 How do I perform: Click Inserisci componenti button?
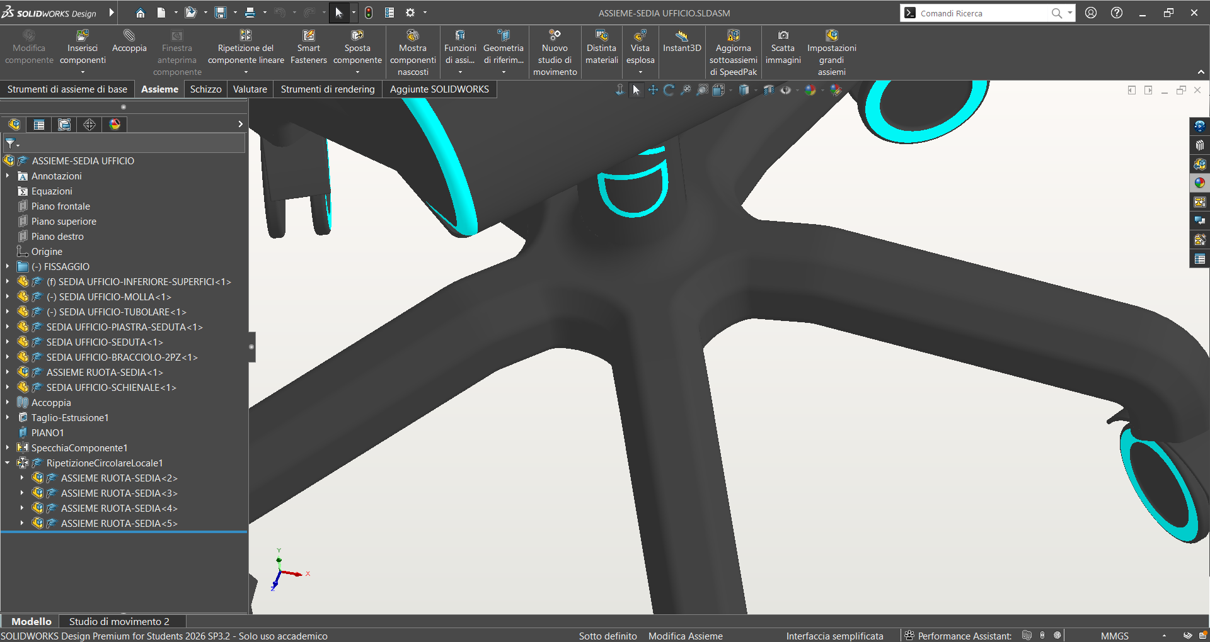[x=83, y=48]
